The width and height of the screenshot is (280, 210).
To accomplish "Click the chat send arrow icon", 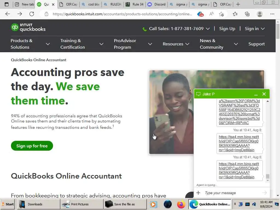I will tap(264, 193).
